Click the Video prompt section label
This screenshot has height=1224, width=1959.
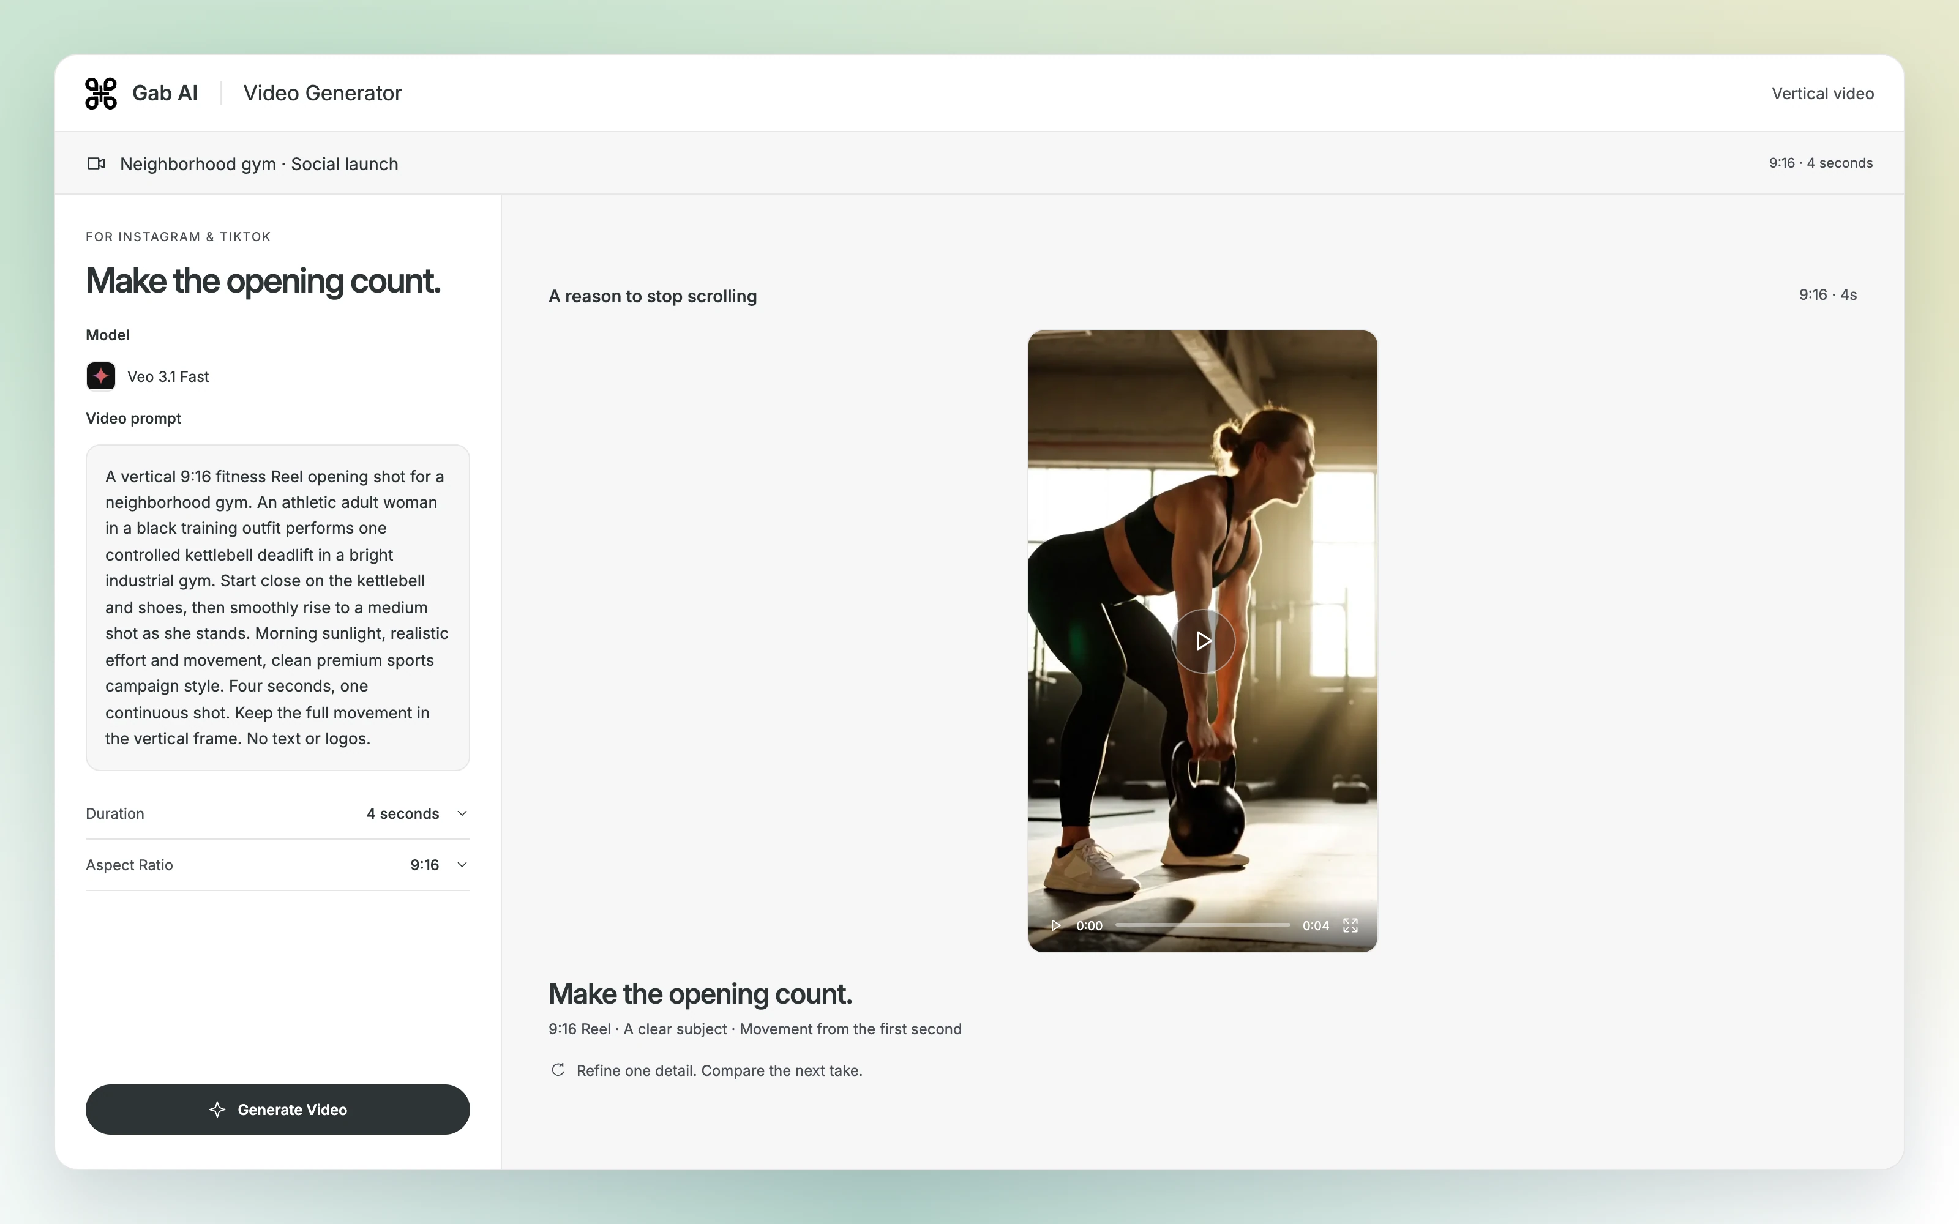[133, 419]
